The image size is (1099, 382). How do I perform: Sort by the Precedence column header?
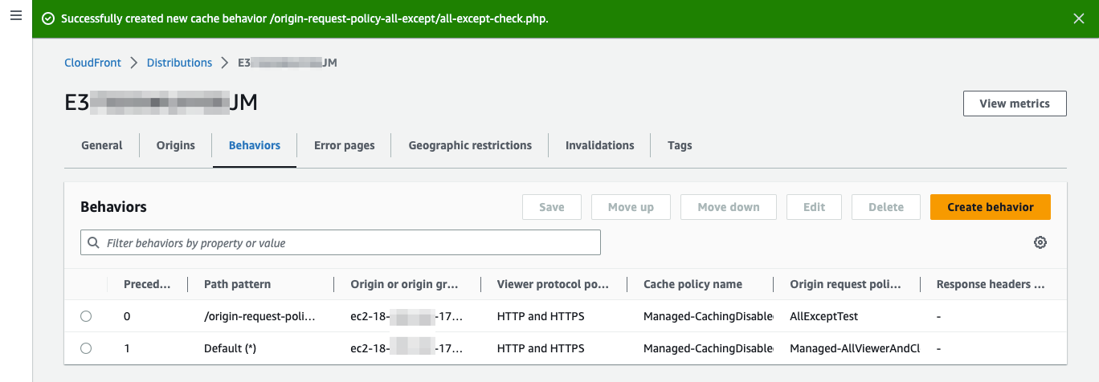tap(147, 284)
